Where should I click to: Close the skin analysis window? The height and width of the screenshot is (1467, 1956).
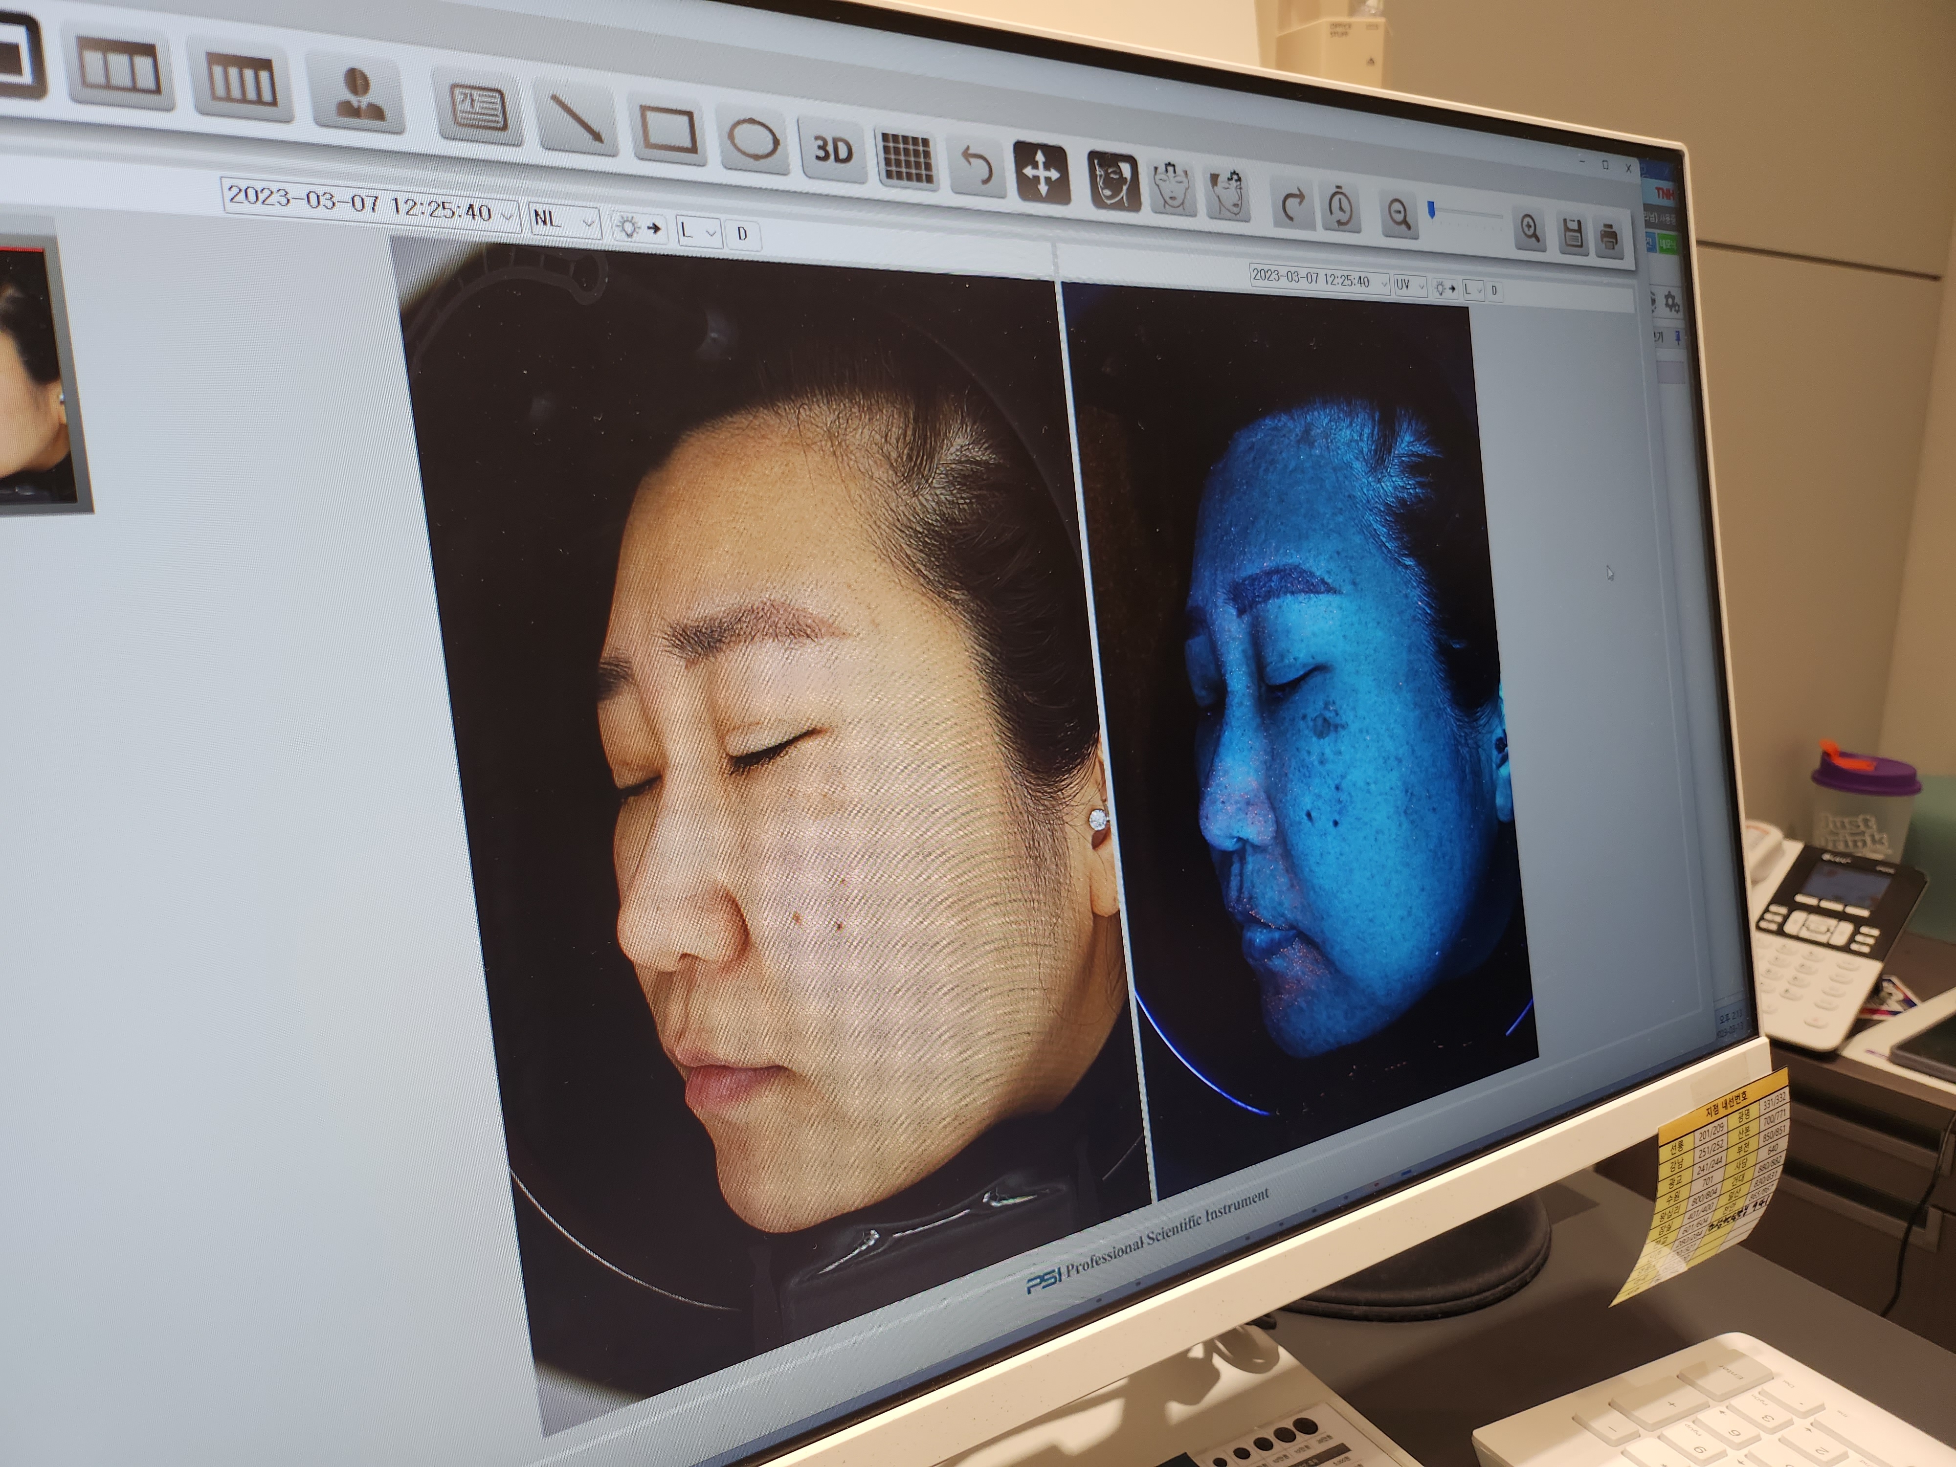click(x=1628, y=167)
